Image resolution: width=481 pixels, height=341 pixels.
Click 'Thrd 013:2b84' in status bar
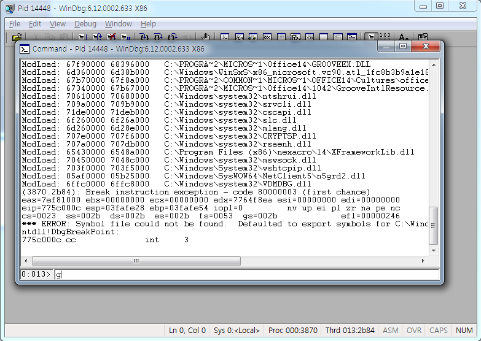tap(350, 331)
